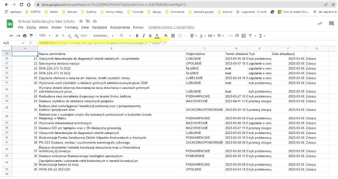The image size is (338, 179).
Task: Toggle italic formatting
Action: tap(144, 36)
